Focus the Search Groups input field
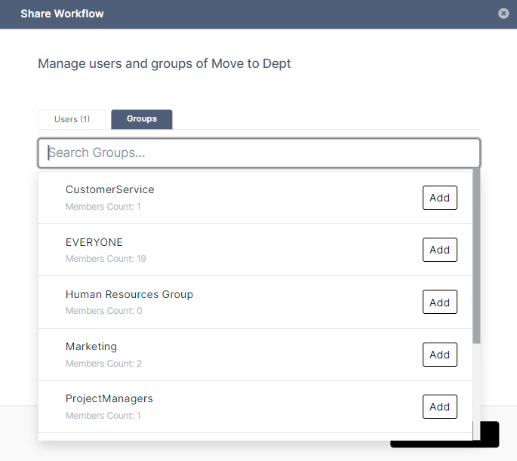 click(259, 152)
